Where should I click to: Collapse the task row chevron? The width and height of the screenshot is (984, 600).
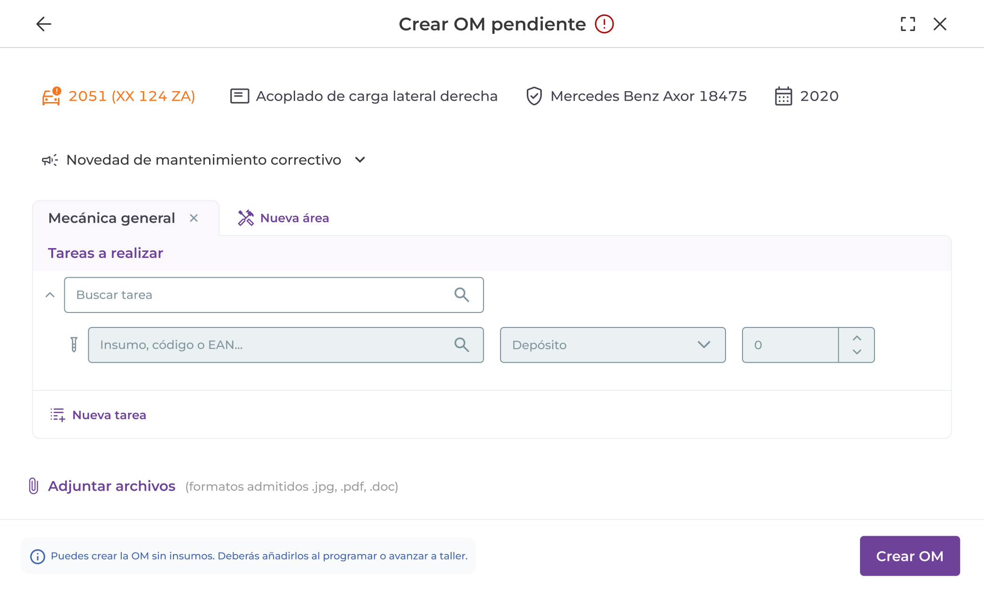(x=50, y=295)
